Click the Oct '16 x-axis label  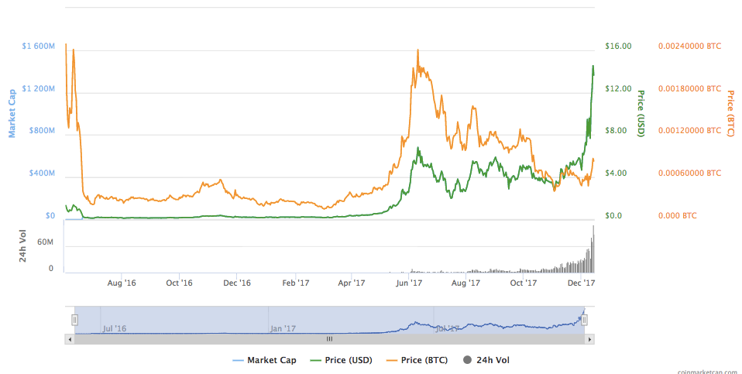180,283
